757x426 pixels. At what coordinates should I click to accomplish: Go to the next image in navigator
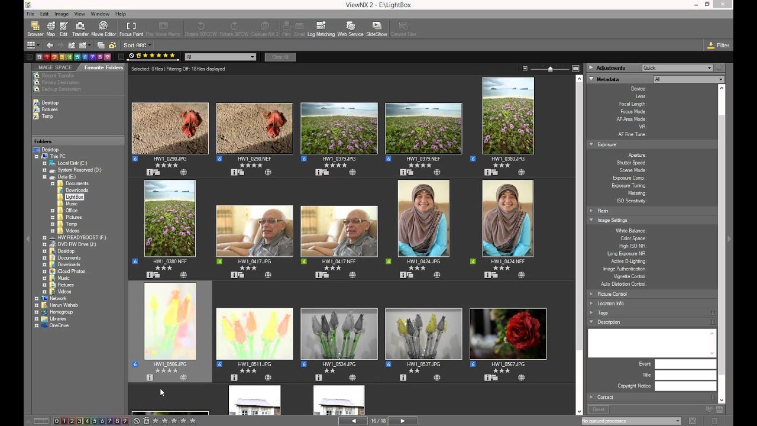(x=403, y=421)
